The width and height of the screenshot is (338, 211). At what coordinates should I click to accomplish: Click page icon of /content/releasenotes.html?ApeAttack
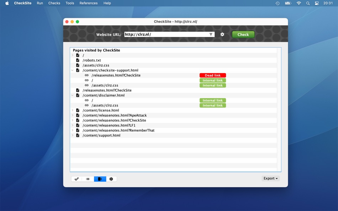point(78,115)
